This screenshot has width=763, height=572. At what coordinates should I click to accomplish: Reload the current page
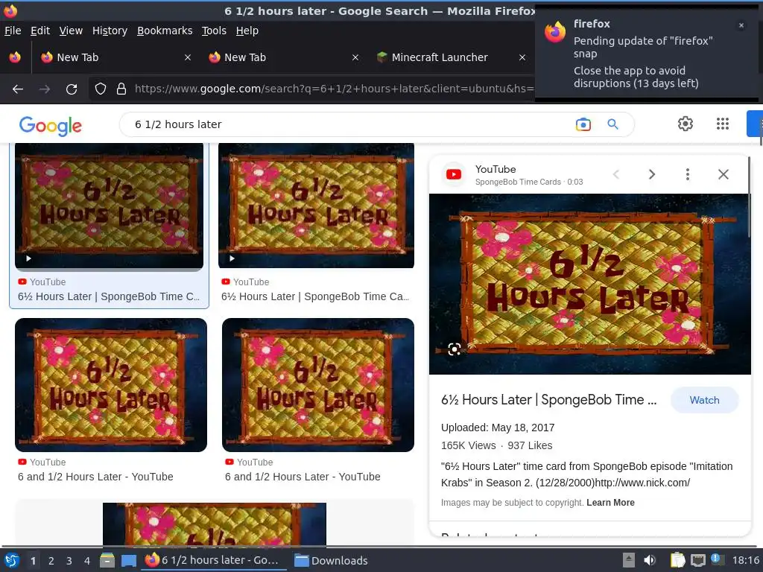pyautogui.click(x=72, y=89)
